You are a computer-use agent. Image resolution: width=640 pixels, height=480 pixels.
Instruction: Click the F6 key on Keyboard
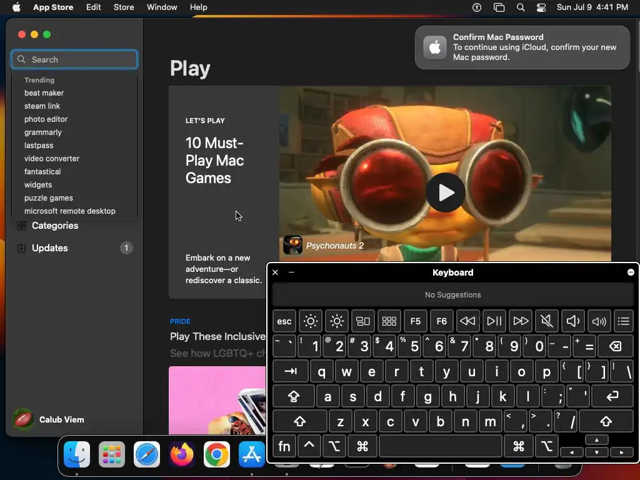441,321
